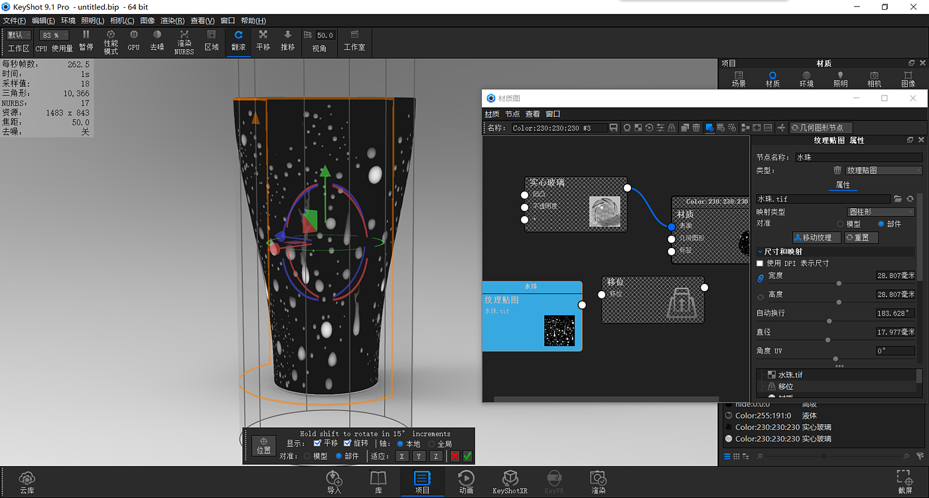Click the 移动纹理 button
This screenshot has height=498, width=929.
817,237
